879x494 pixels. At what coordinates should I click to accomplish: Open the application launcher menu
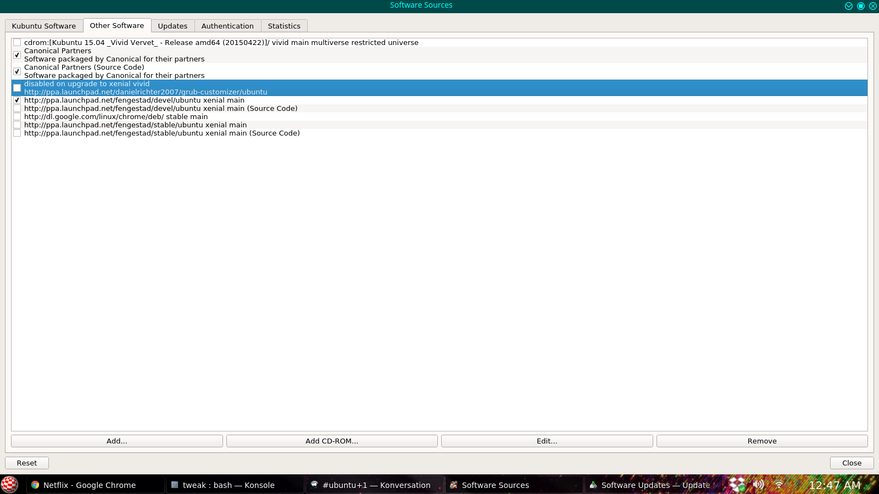(9, 485)
